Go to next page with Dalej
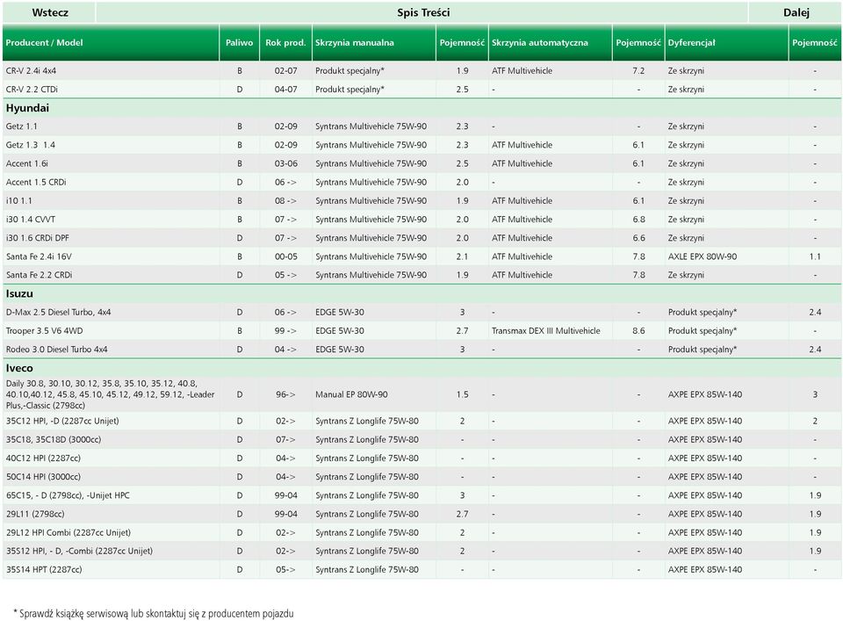Viewport: 843px width, 621px height. coord(796,13)
